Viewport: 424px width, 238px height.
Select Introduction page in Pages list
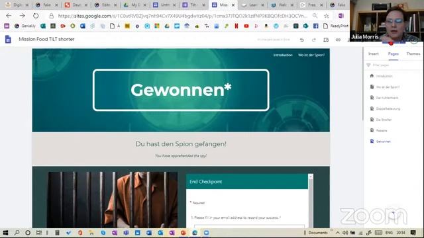click(384, 76)
